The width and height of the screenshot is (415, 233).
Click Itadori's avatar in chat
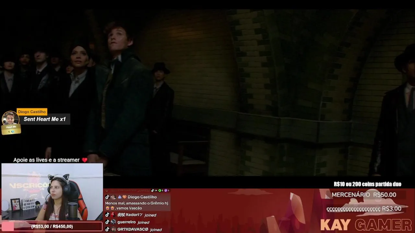[x=113, y=215]
